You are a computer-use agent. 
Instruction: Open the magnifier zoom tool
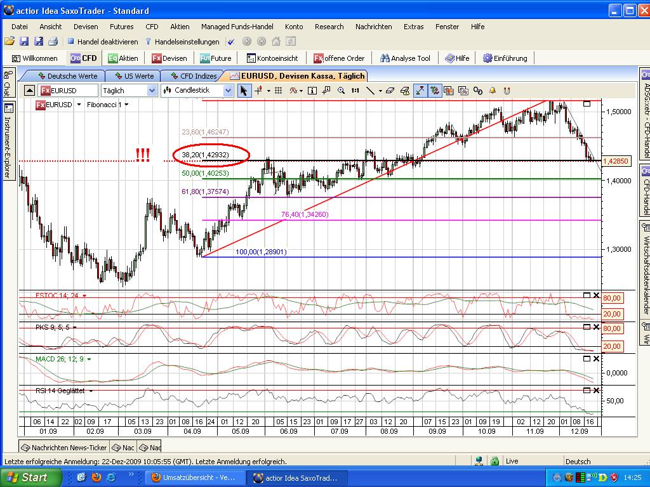pos(342,90)
